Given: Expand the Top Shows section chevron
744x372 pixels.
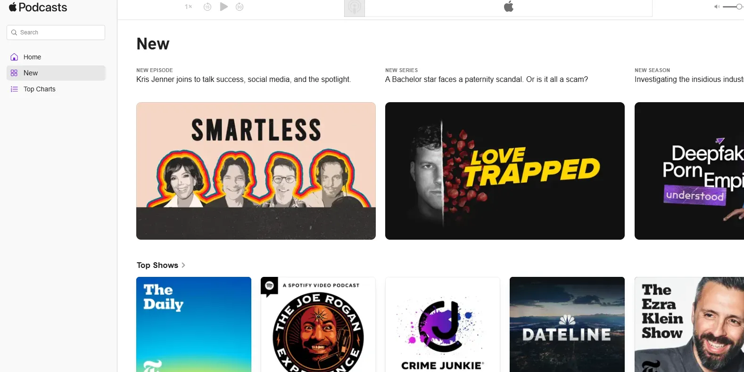Looking at the screenshot, I should click(x=183, y=265).
